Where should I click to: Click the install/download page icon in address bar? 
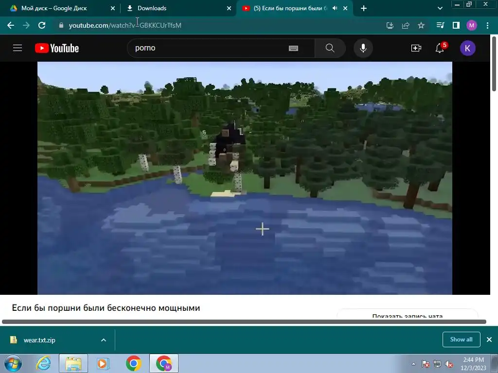pos(390,25)
